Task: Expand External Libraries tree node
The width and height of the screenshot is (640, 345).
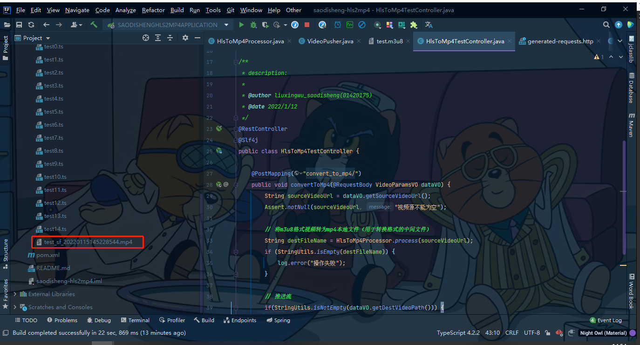Action: (x=15, y=294)
